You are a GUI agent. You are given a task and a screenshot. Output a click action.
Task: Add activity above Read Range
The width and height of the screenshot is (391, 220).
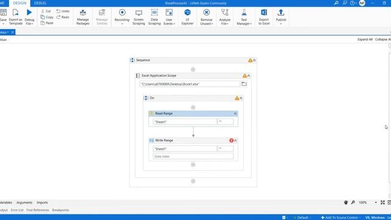[193, 108]
